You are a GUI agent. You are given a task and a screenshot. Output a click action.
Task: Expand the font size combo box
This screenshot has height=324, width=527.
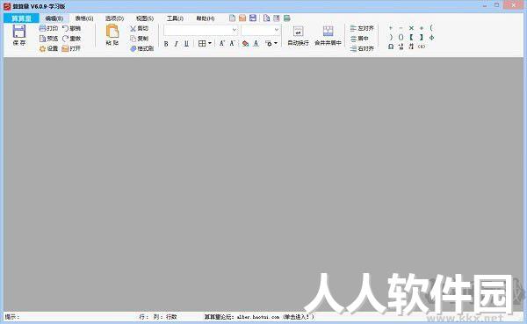tap(277, 30)
